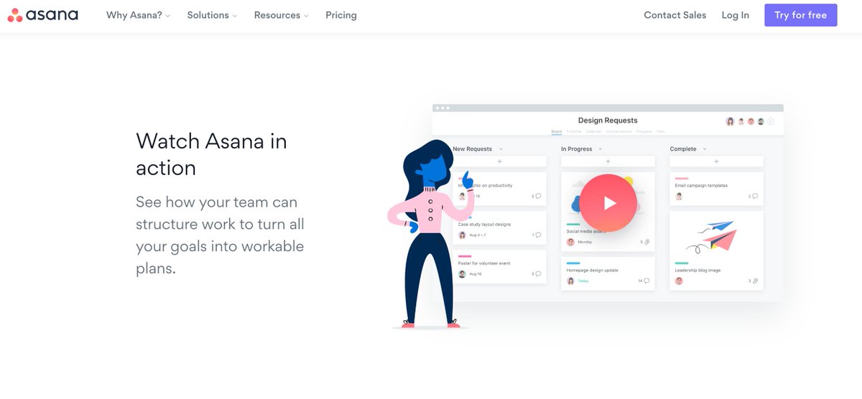
Task: Click the Homepage design update card title
Action: [x=593, y=271]
